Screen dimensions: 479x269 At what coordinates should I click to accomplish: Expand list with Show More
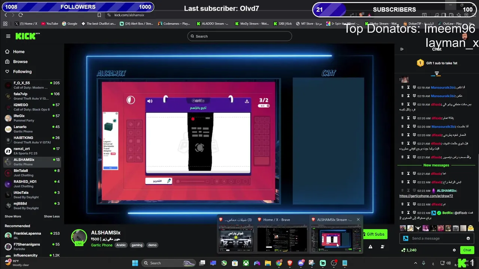13,216
